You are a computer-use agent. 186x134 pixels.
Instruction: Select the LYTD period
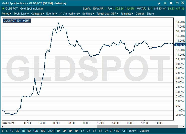tap(108, 131)
